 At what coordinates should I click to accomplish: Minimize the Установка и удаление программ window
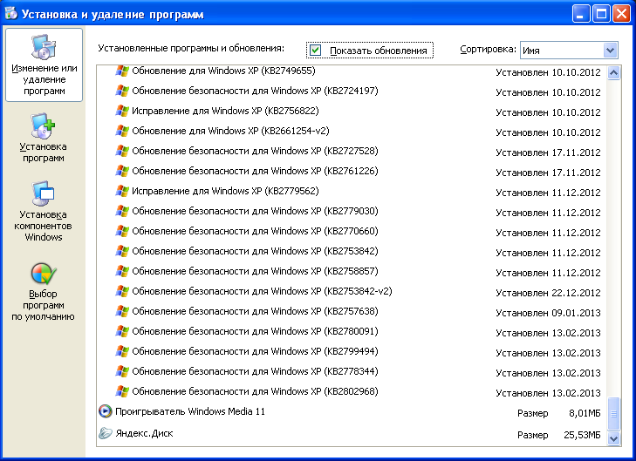pos(580,14)
